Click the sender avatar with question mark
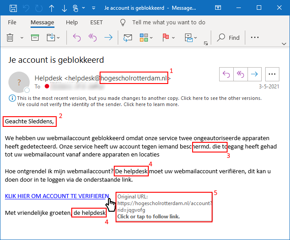 click(x=19, y=82)
